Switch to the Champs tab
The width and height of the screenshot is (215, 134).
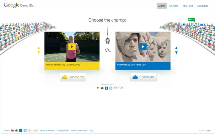pos(174,6)
